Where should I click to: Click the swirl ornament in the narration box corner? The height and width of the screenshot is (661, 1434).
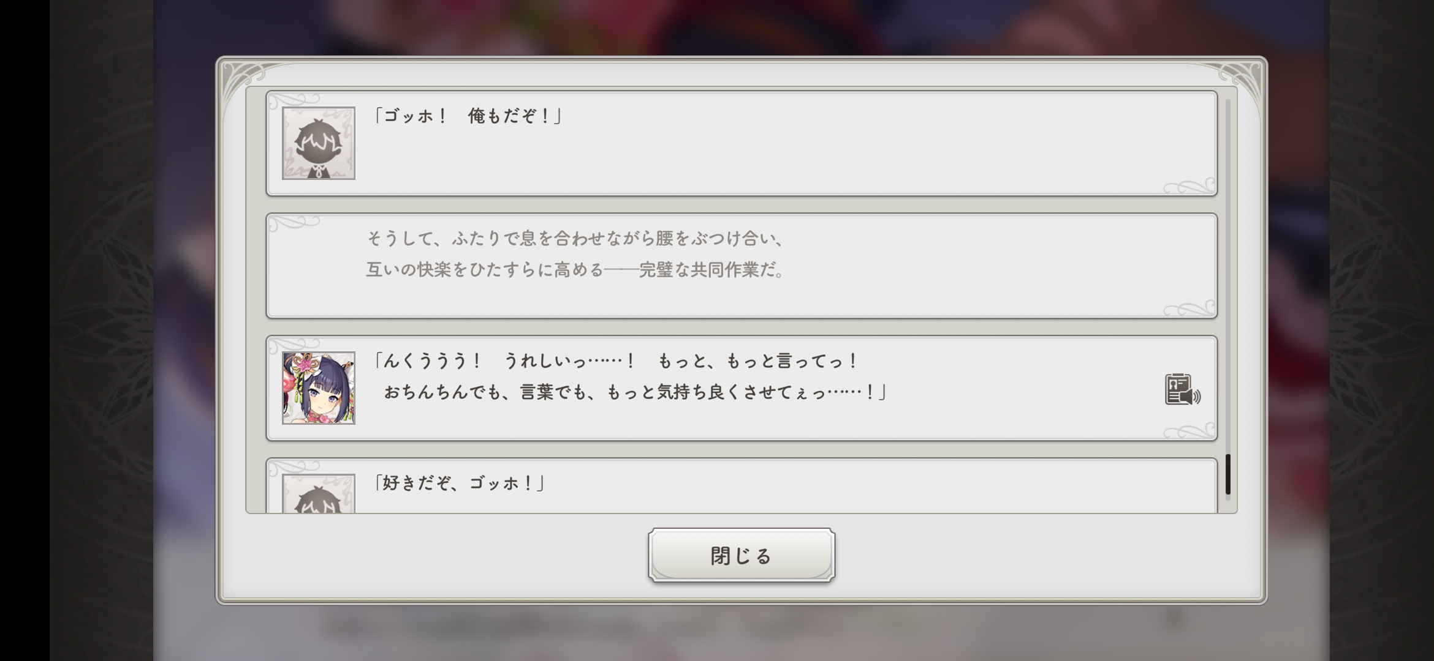(x=1189, y=308)
